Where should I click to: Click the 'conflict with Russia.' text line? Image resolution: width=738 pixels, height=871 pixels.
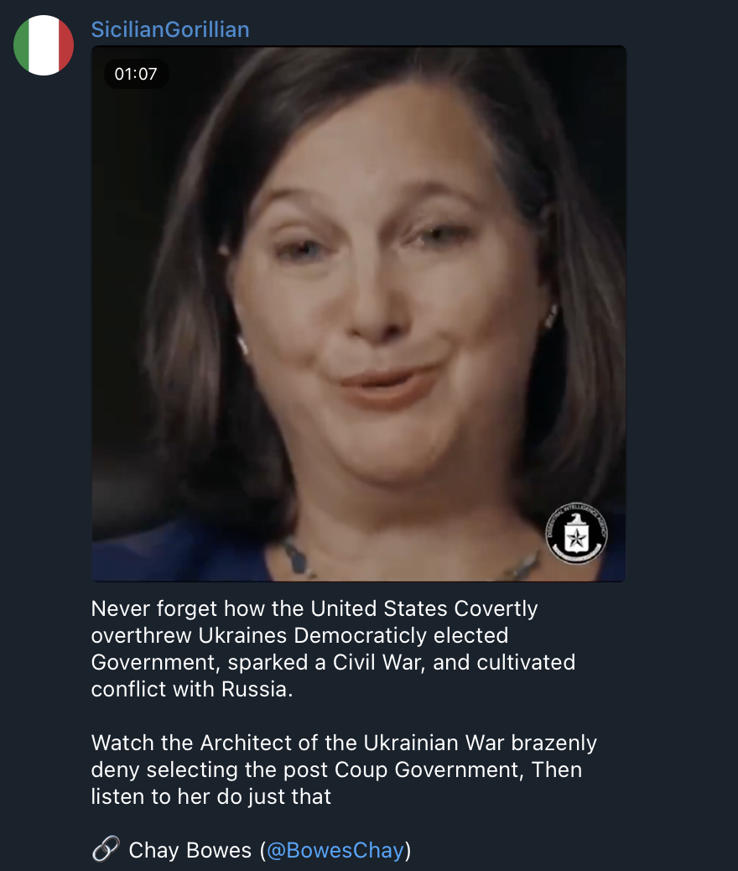[191, 690]
